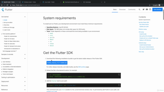Open the Incognito profile icon
This screenshot has width=164, height=92.
pos(159,5)
